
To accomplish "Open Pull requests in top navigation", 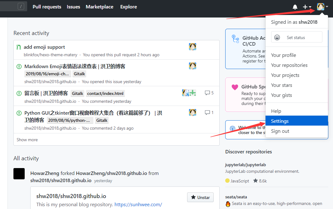I will (47, 7).
